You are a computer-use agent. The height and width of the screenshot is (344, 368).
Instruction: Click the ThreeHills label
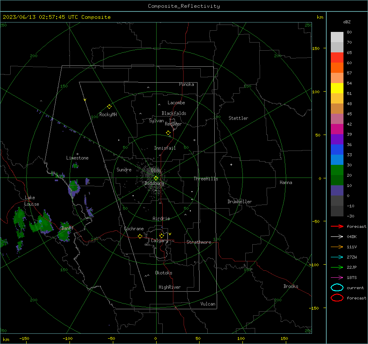[x=206, y=179]
